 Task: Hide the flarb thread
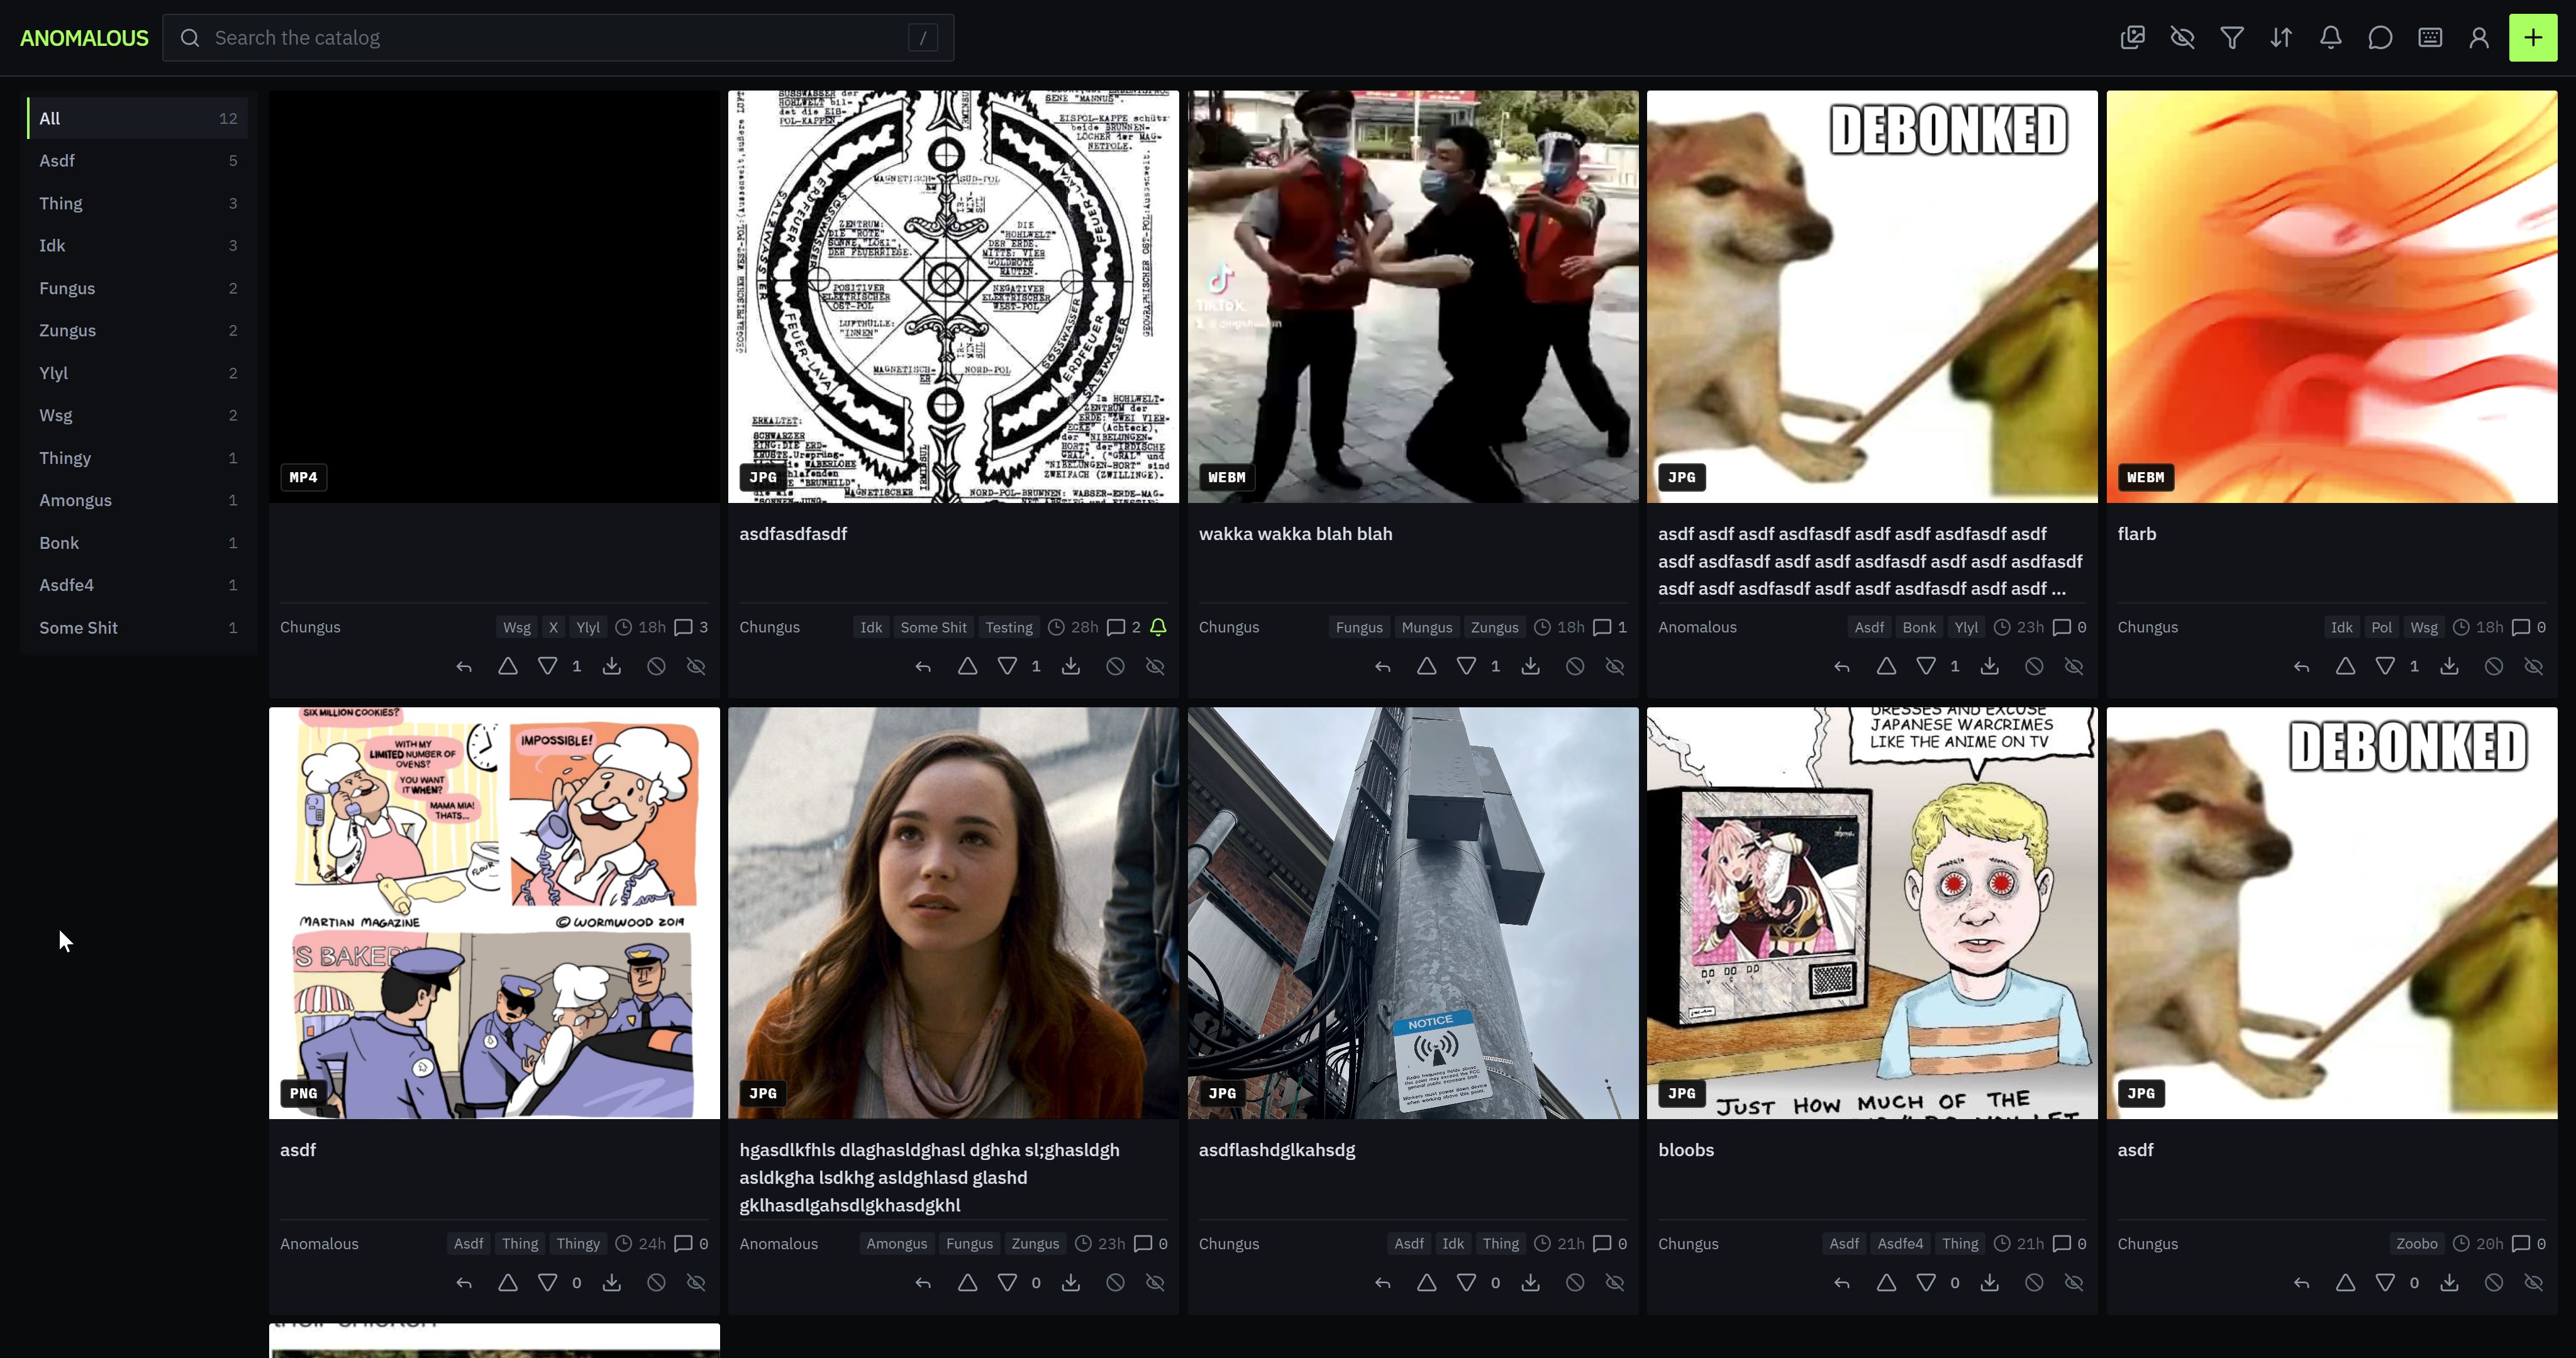point(2534,666)
